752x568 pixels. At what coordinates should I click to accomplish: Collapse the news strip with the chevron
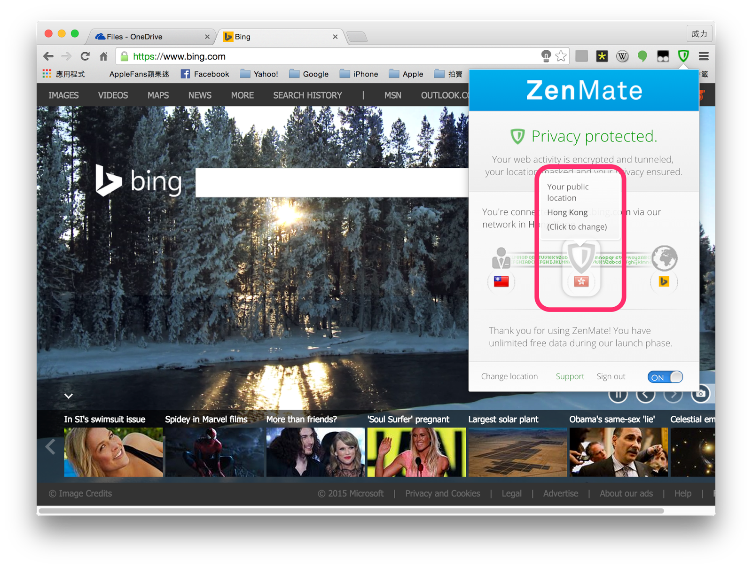click(69, 396)
